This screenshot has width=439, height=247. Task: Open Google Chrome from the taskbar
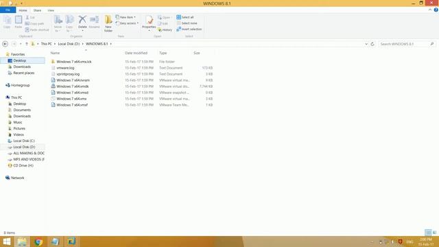(x=38, y=242)
